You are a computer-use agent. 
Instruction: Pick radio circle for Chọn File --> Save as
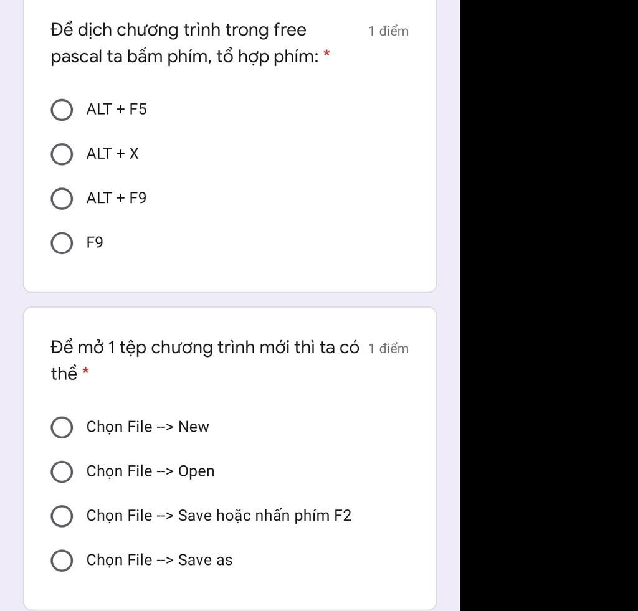[x=62, y=560]
